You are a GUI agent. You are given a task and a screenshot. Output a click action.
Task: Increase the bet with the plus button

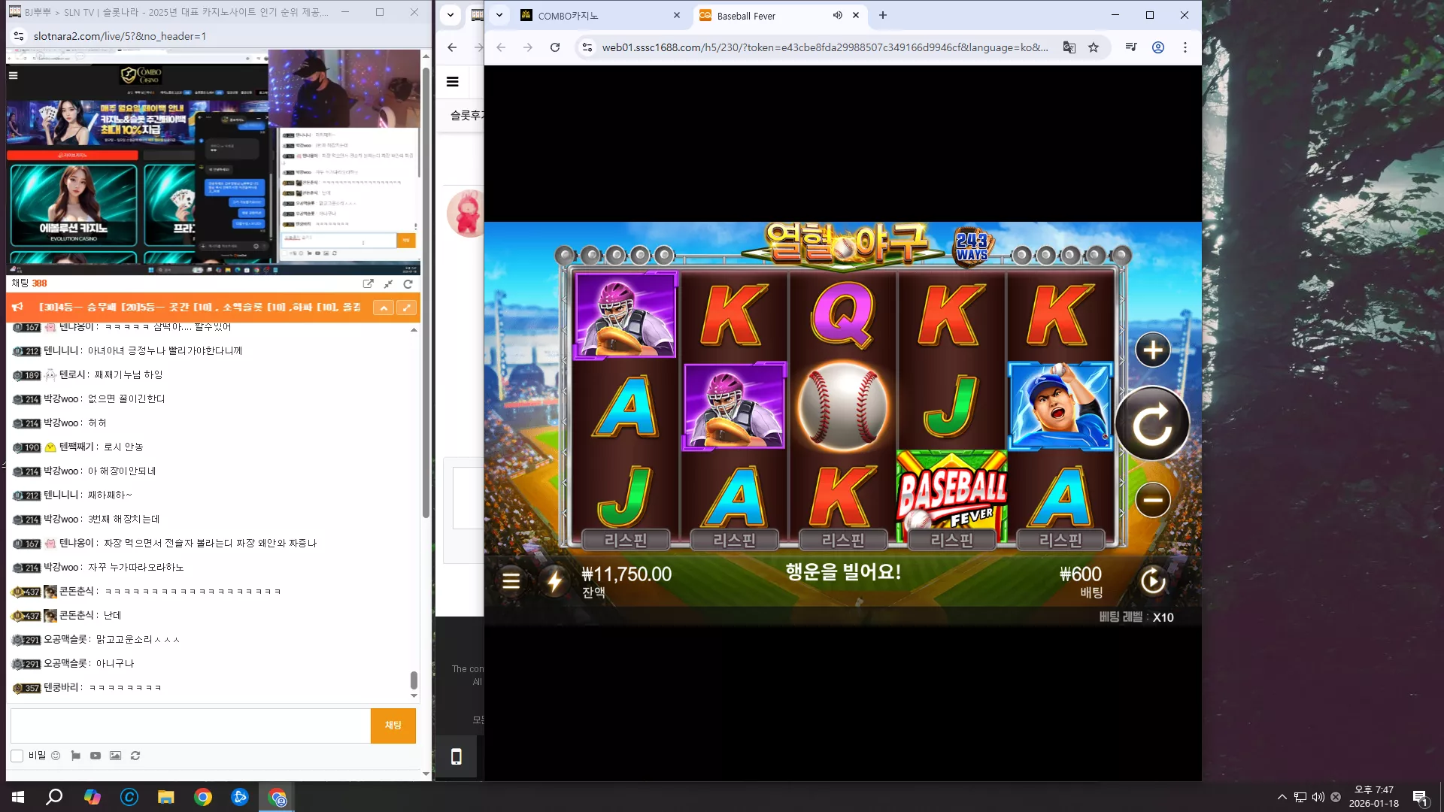tap(1153, 350)
